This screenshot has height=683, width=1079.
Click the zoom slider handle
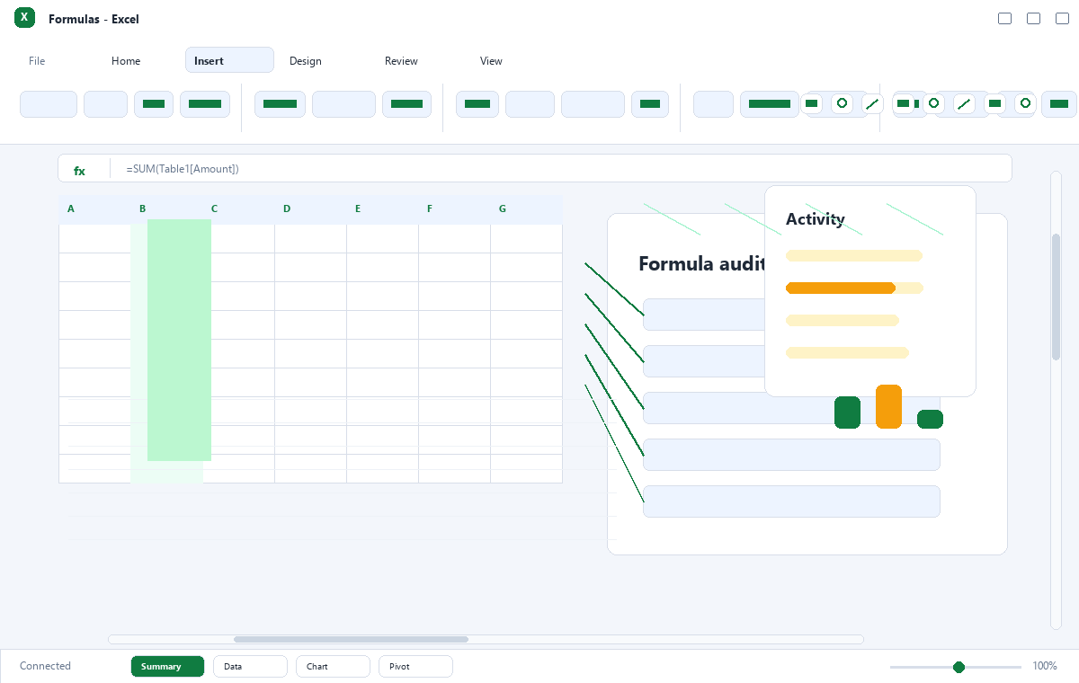pyautogui.click(x=959, y=667)
